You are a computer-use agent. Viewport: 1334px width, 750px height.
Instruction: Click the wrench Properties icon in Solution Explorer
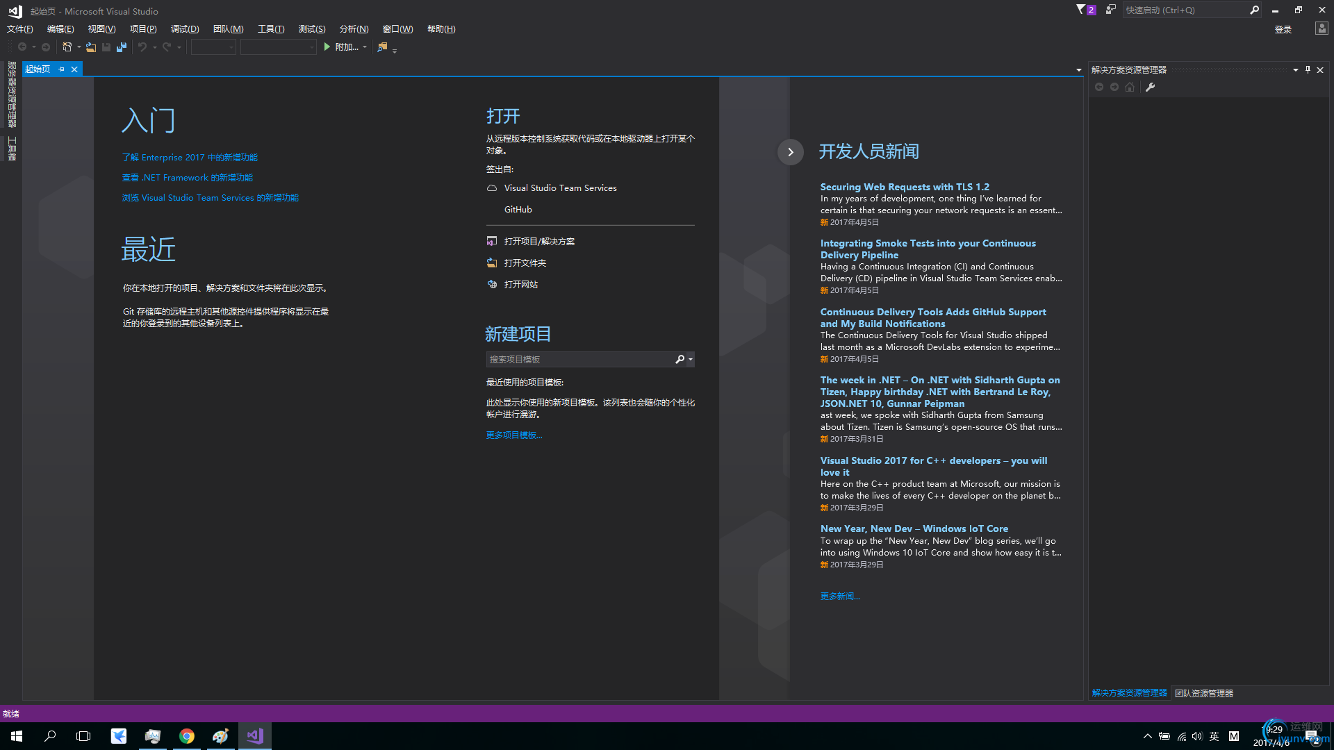[x=1150, y=87]
